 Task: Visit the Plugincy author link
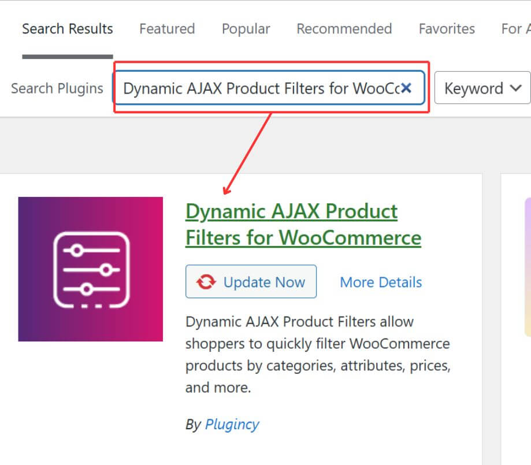pyautogui.click(x=232, y=424)
